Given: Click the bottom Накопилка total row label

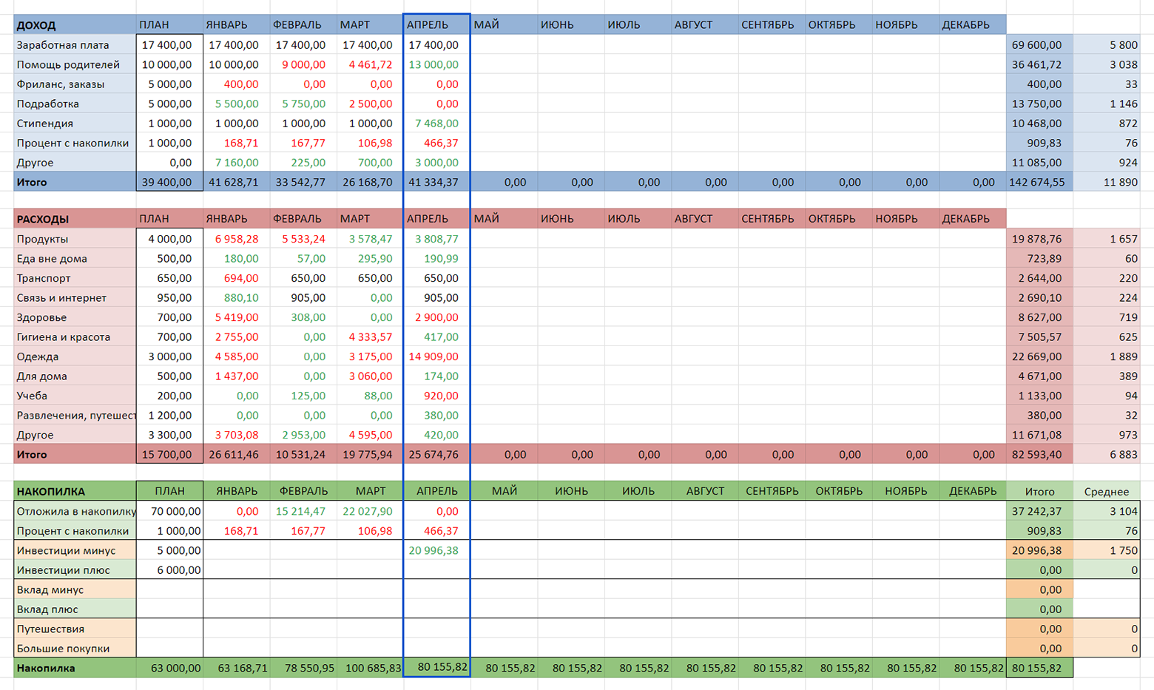Looking at the screenshot, I should pyautogui.click(x=75, y=668).
